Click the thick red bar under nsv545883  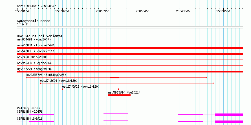[130, 54]
